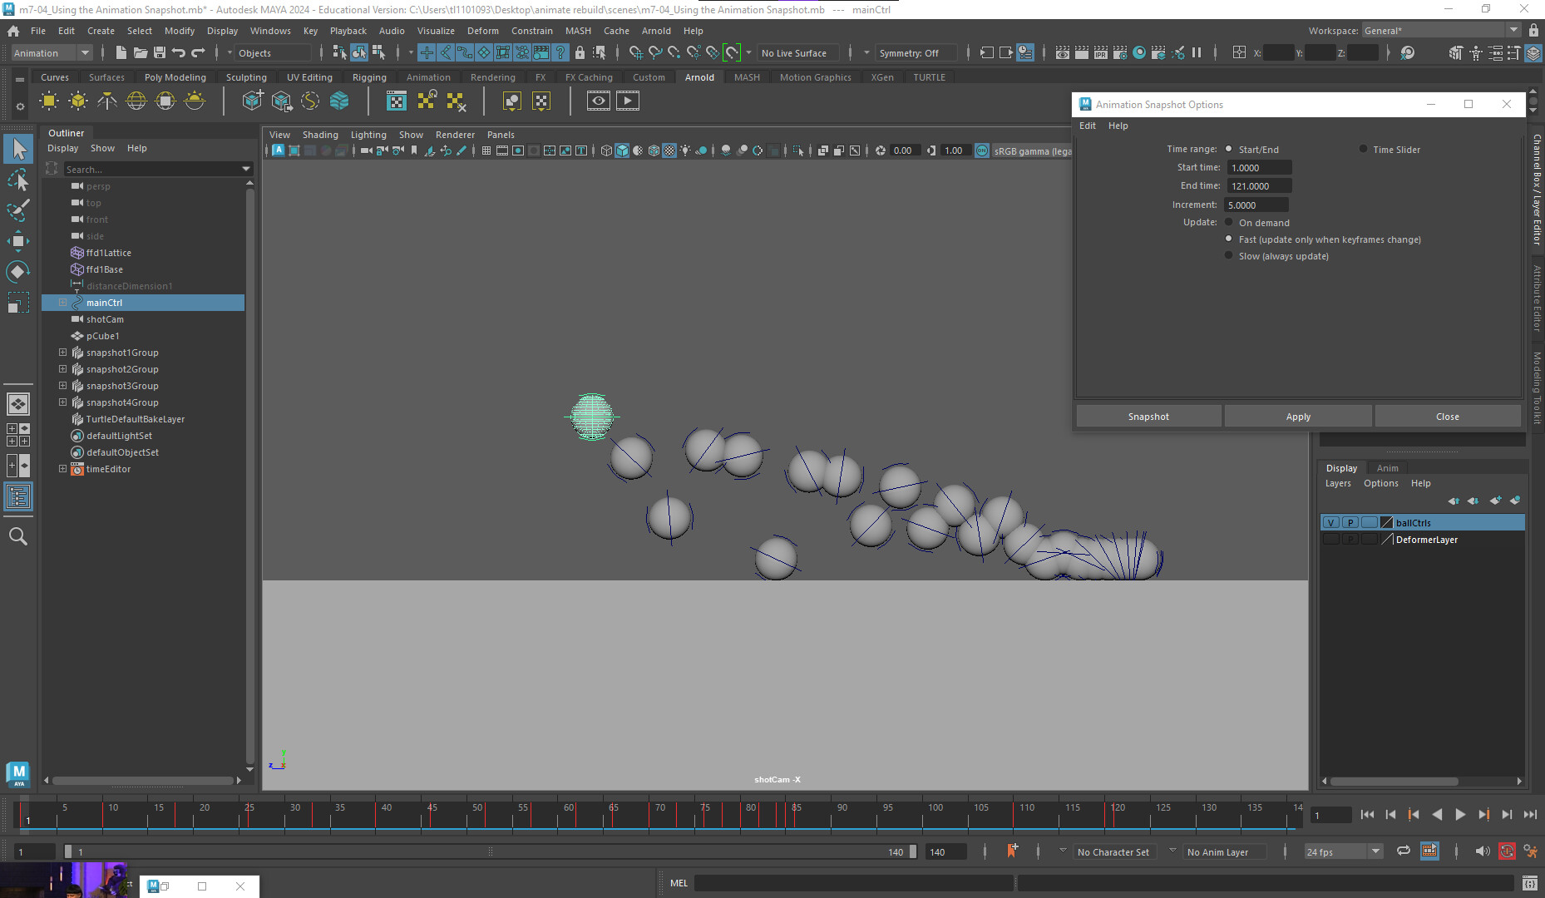Select the Rotate tool in left toolbox
The image size is (1545, 898).
(17, 272)
